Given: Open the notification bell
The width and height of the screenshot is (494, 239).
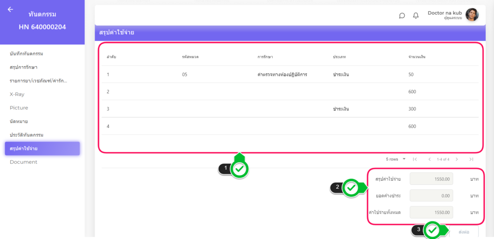Looking at the screenshot, I should tap(416, 15).
